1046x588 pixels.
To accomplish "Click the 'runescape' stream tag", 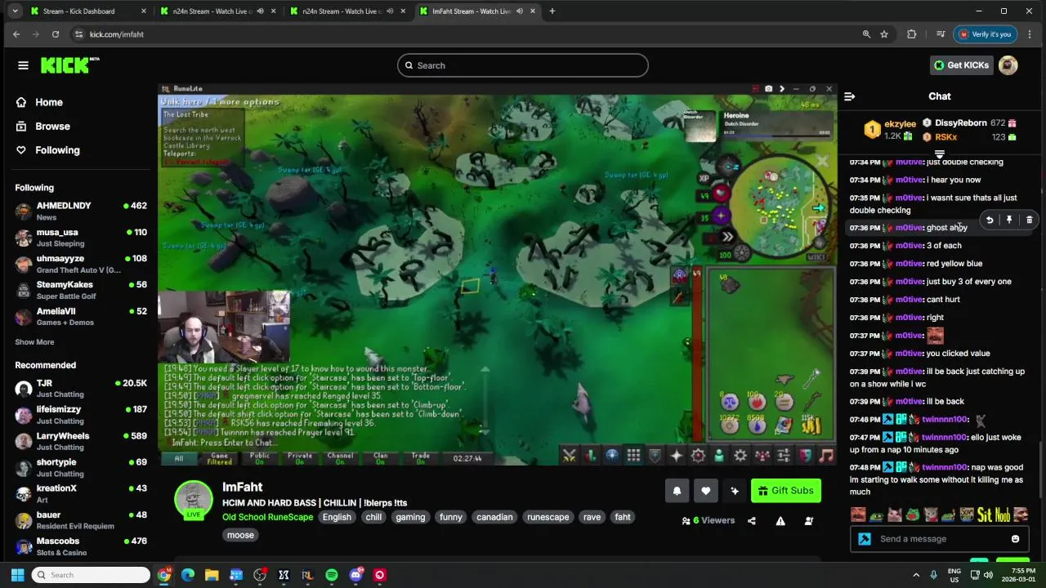I will [548, 517].
